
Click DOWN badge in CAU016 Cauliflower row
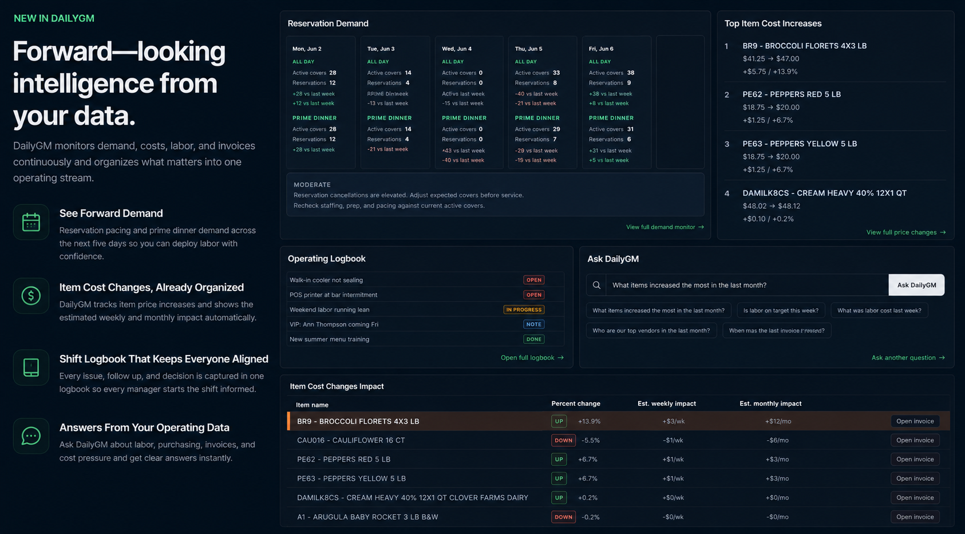click(563, 440)
